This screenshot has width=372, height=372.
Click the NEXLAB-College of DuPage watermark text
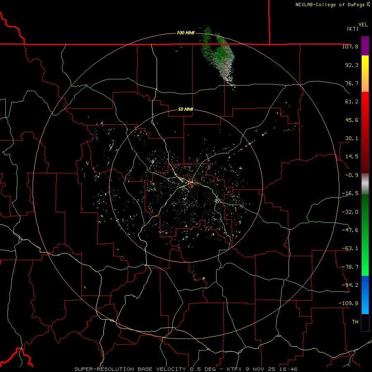[x=332, y=5]
